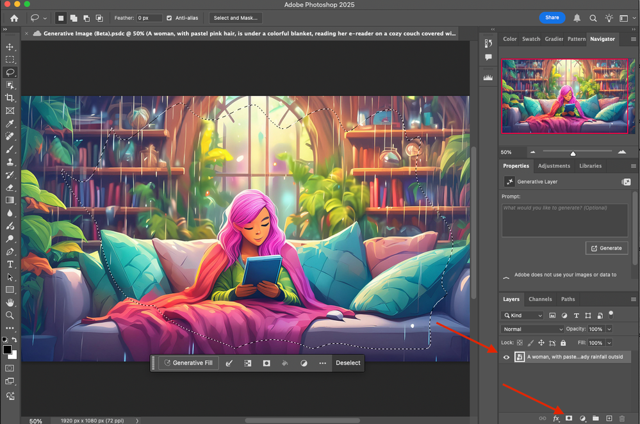Select the Crop tool in the toolbar
The image size is (640, 424).
[10, 97]
